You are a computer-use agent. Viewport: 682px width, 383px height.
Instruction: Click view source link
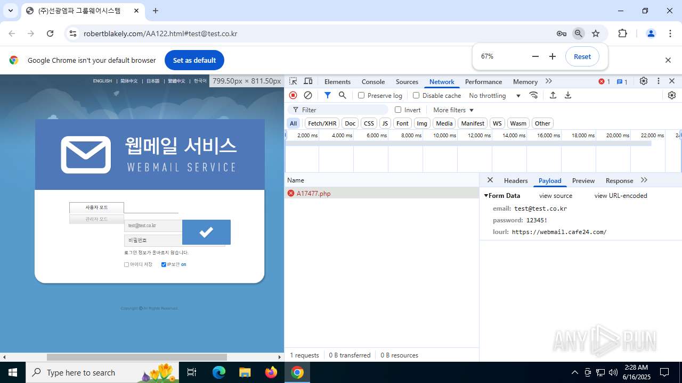[556, 196]
